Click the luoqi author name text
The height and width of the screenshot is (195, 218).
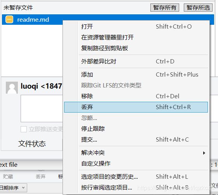(29, 86)
